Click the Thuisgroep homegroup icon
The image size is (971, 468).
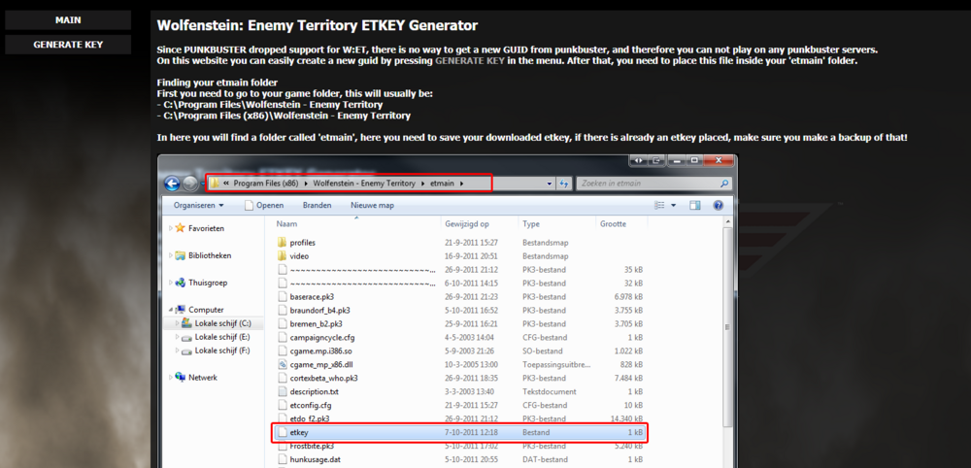pos(181,283)
